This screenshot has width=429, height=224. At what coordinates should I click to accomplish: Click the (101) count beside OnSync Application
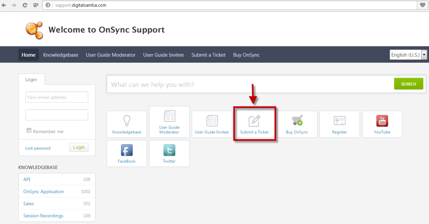pos(86,191)
